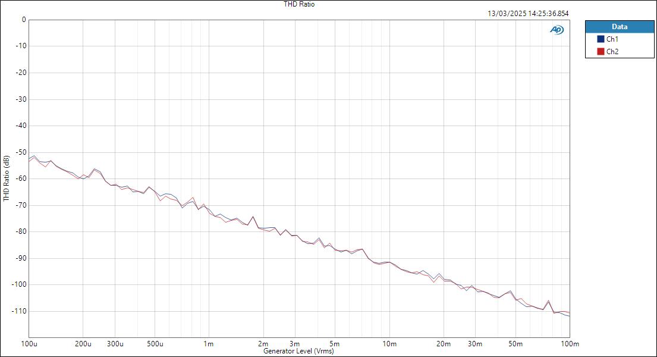The width and height of the screenshot is (657, 357).
Task: Click the Data legend header
Action: (620, 26)
